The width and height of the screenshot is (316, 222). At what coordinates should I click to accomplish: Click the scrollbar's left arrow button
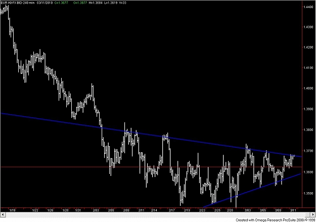pyautogui.click(x=3, y=214)
